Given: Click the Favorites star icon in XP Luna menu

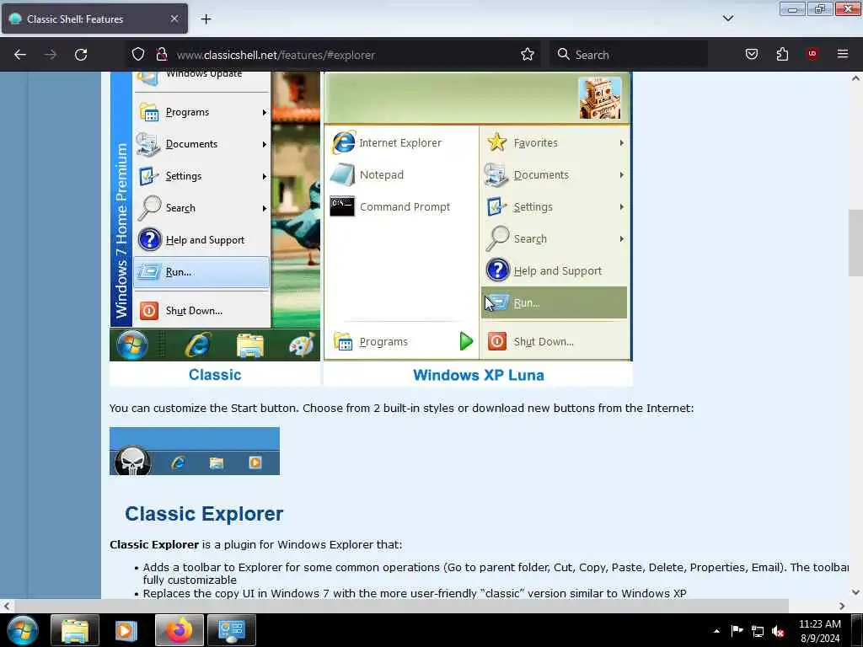Looking at the screenshot, I should (497, 142).
